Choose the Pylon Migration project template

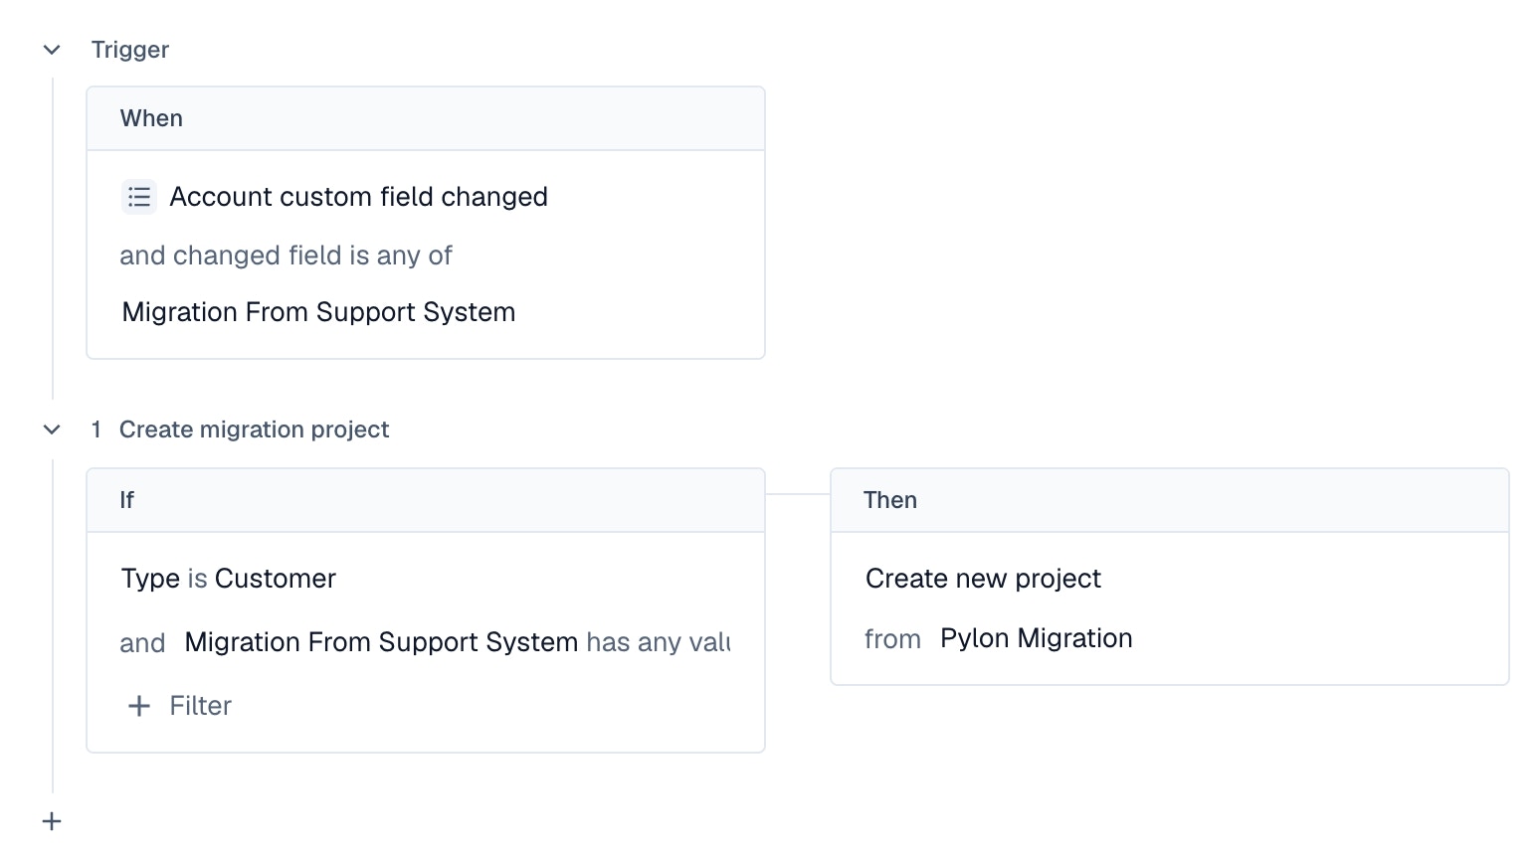[x=1036, y=638]
